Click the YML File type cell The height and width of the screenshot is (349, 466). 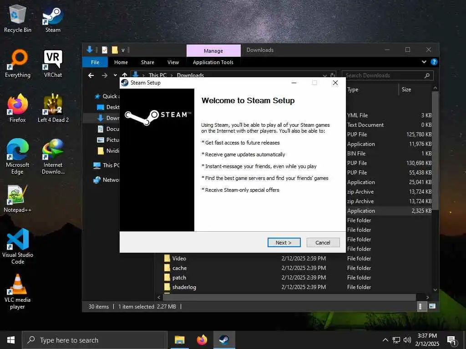click(x=358, y=115)
